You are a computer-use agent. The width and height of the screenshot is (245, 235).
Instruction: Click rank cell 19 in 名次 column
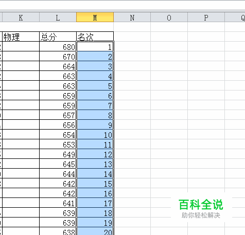(95, 222)
